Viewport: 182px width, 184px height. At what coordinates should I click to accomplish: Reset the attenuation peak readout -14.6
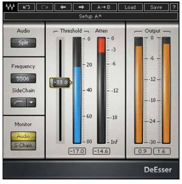(101, 151)
